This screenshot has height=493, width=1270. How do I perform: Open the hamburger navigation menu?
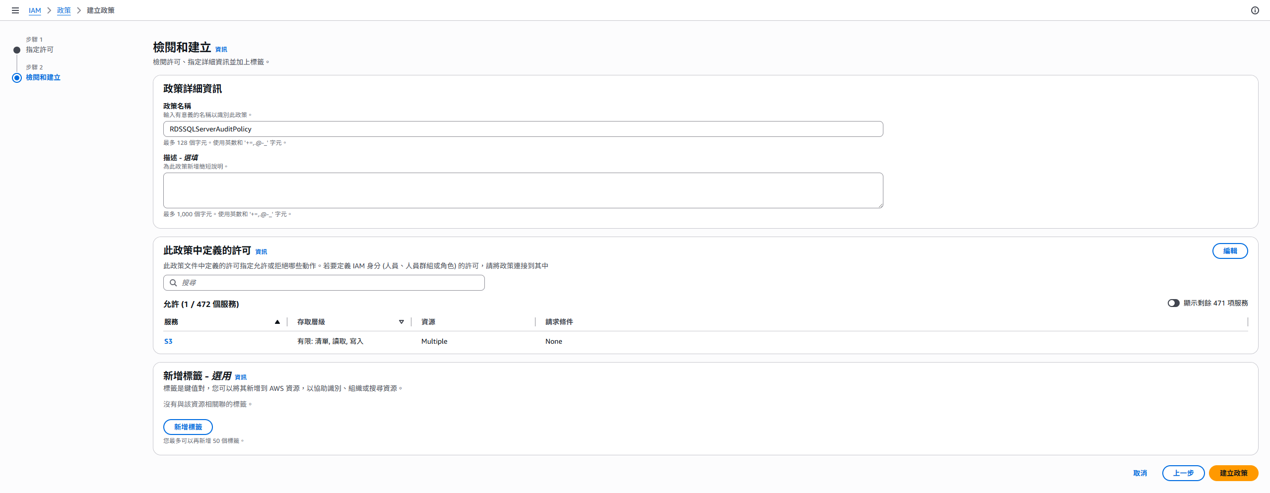click(15, 10)
